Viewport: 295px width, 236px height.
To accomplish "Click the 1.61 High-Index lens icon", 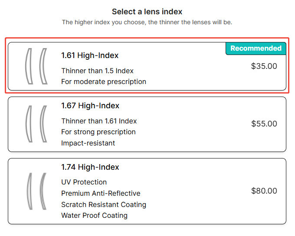I will pyautogui.click(x=36, y=66).
